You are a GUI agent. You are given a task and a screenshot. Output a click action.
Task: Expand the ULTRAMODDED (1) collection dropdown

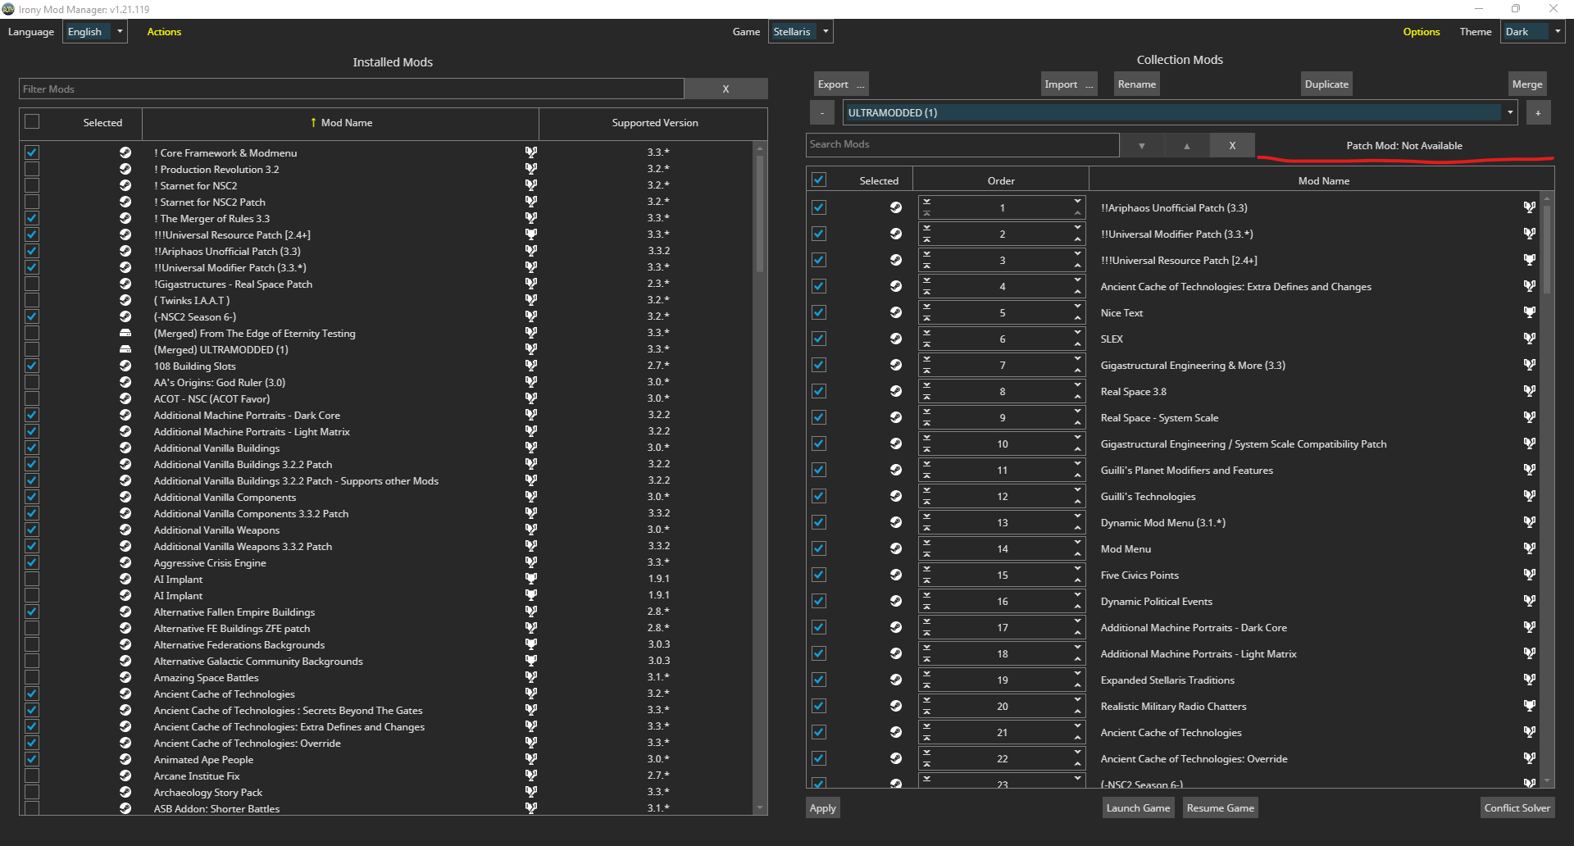(1180, 113)
